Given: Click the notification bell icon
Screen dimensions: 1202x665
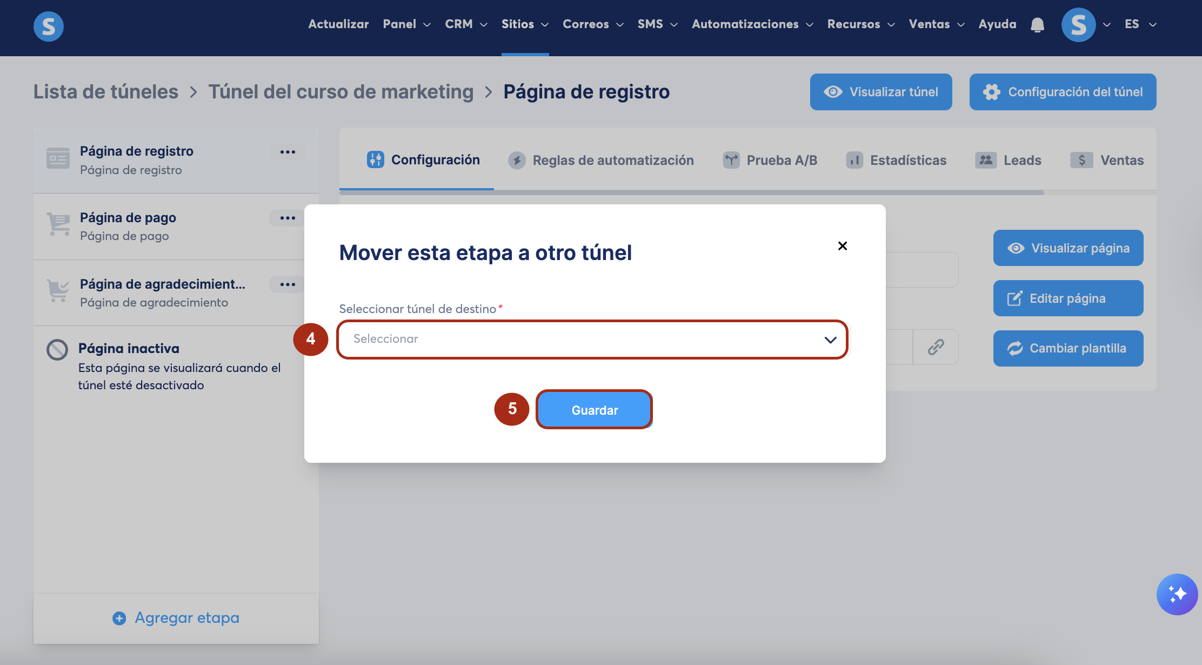Looking at the screenshot, I should 1037,25.
